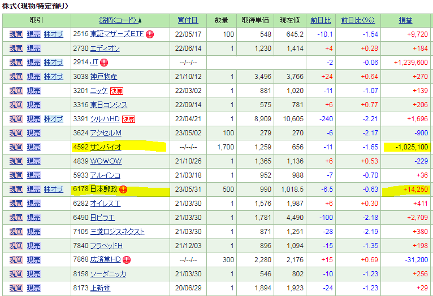This screenshot has height=296, width=433.
Task: Open 日本郵政 stock link
Action: click(x=104, y=189)
